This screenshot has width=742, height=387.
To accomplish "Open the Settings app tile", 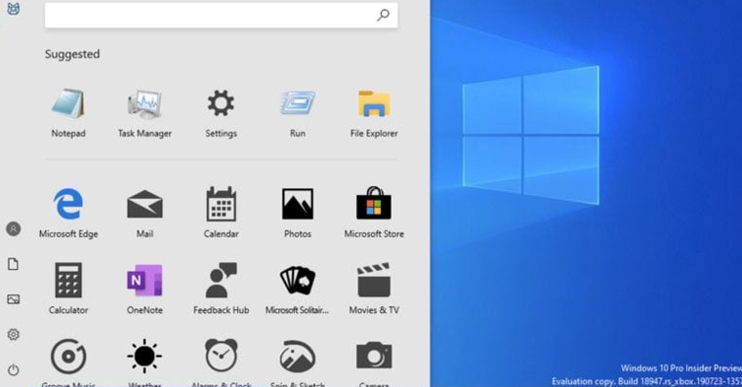I will pyautogui.click(x=221, y=112).
